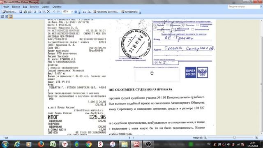The width and height of the screenshot is (263, 148).
Task: Open OBS Studio from the taskbar
Action: [x=148, y=144]
